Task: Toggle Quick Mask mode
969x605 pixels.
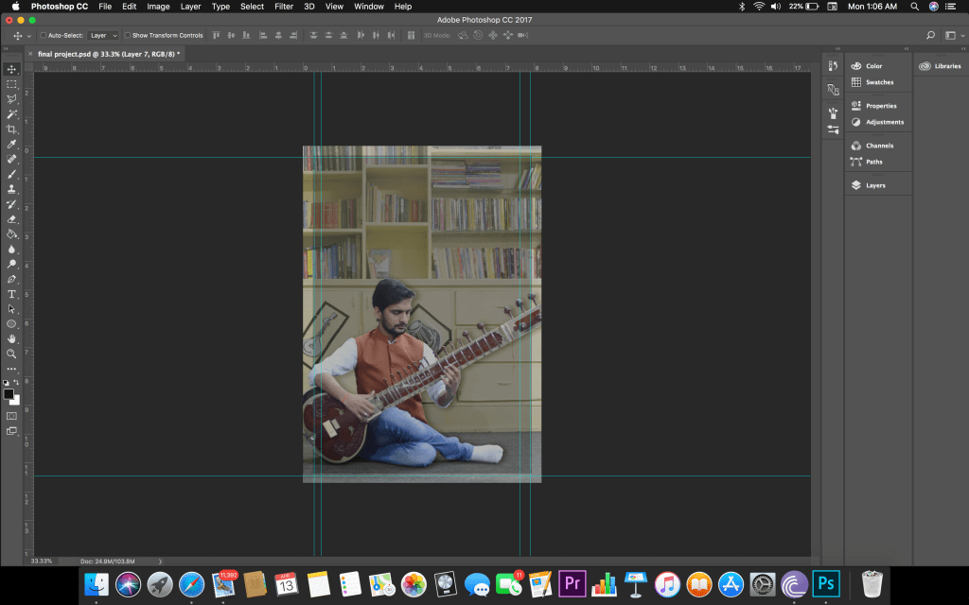Action: (11, 415)
